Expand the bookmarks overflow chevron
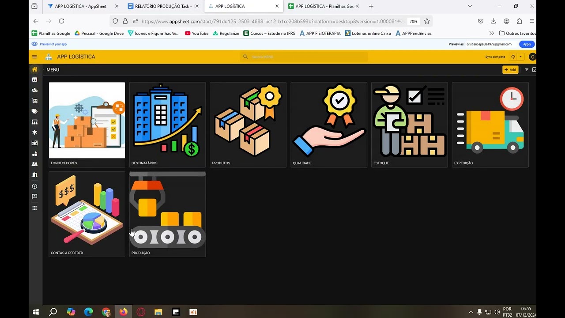This screenshot has width=565, height=318. click(x=491, y=33)
